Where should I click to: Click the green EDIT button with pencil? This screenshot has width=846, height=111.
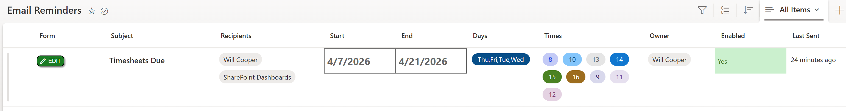pos(51,61)
